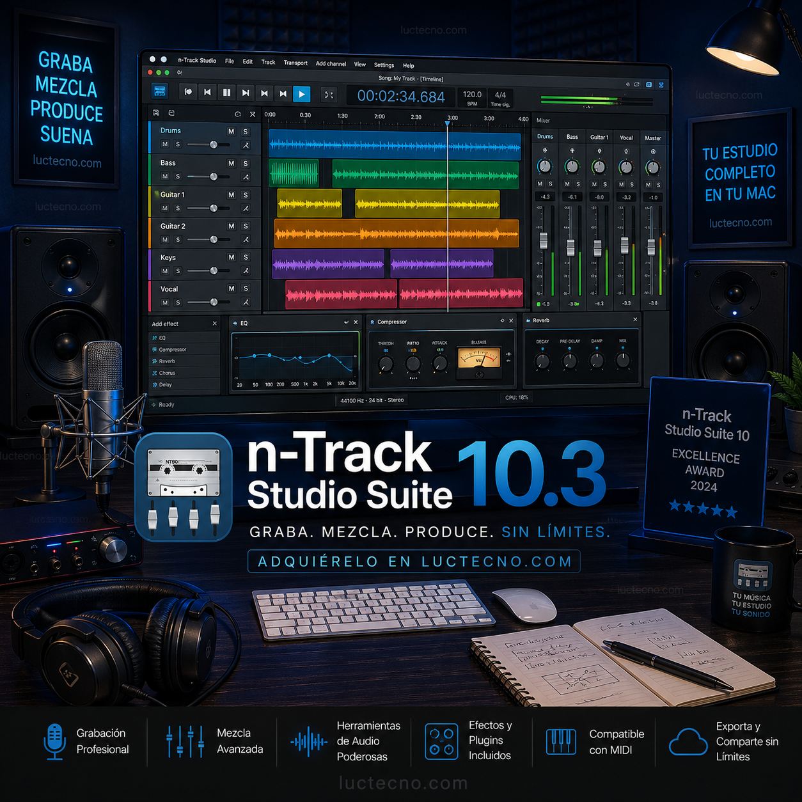Screen dimensions: 802x802
Task: Select Delay in Add effect list
Action: [x=184, y=384]
